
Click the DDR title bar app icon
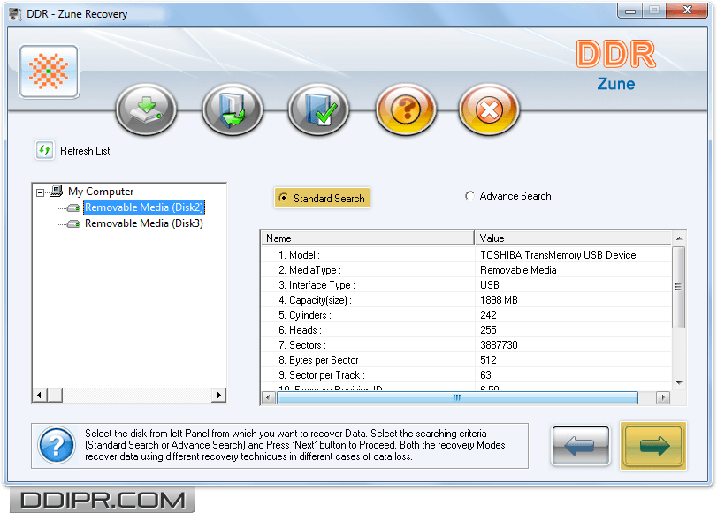[x=16, y=14]
